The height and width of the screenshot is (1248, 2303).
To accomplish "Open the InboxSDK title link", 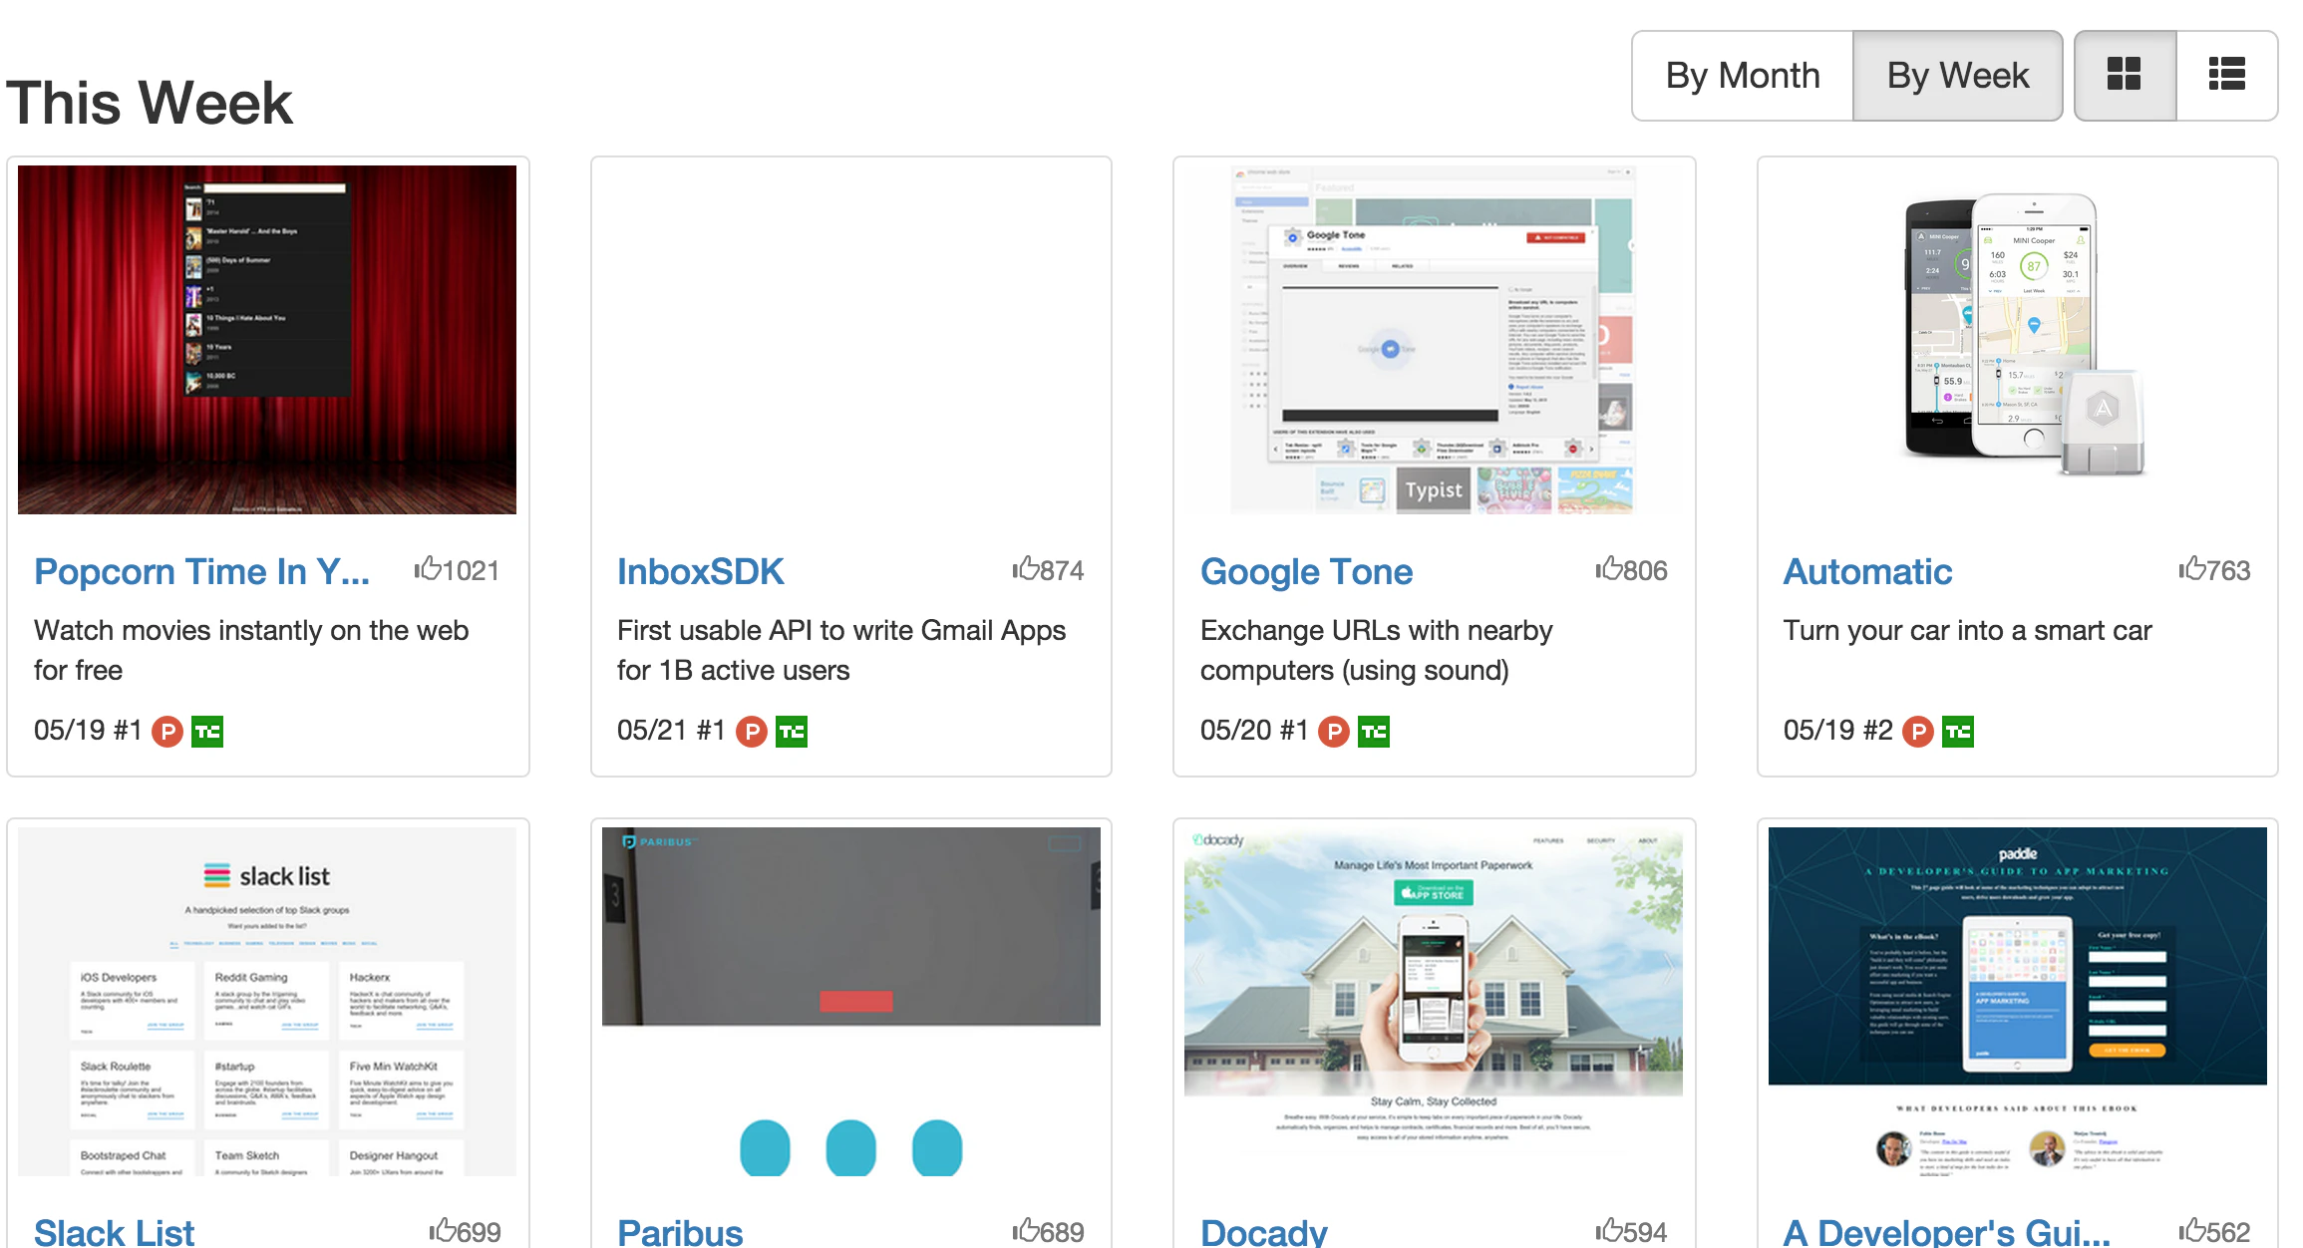I will pyautogui.click(x=700, y=571).
